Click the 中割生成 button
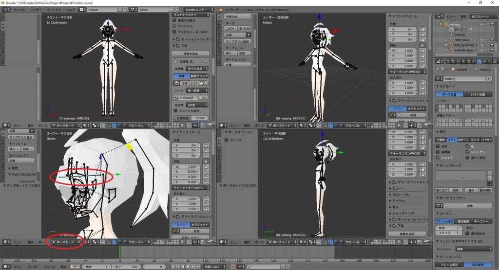Viewport: 499px width, 270px height. click(x=237, y=17)
